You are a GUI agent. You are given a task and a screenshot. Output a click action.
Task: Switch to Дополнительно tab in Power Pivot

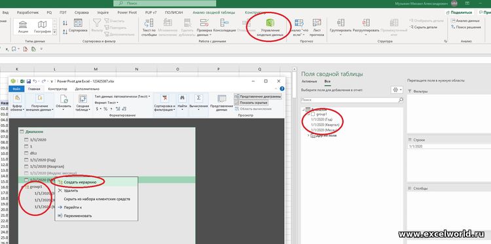coord(87,89)
